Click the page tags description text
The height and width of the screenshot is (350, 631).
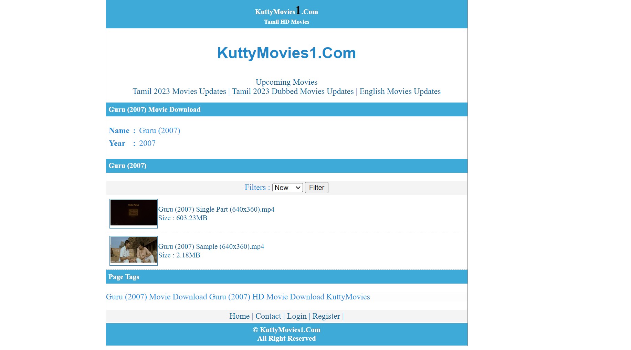click(238, 297)
